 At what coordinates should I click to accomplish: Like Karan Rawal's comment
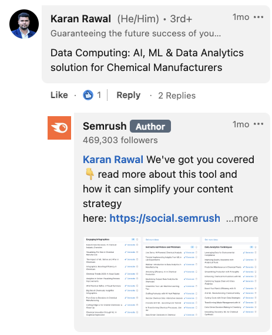click(x=59, y=95)
